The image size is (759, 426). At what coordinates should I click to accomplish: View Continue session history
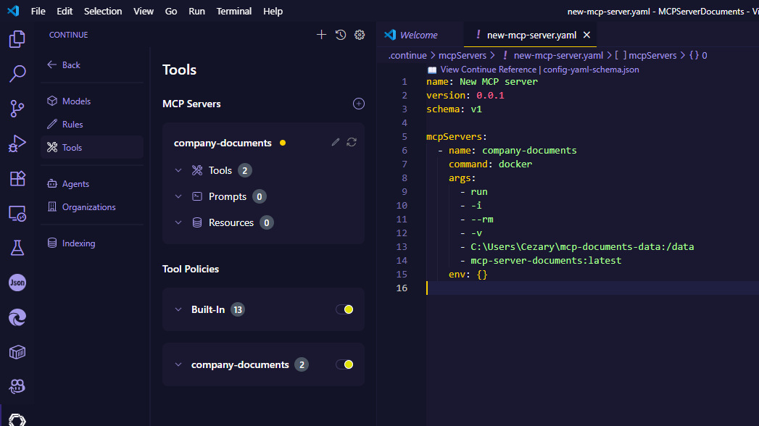coord(341,35)
